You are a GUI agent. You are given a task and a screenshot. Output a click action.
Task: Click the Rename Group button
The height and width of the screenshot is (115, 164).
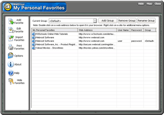tap(146, 20)
